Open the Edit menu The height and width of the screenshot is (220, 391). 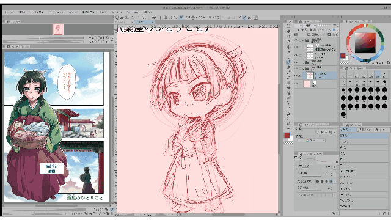[23, 12]
